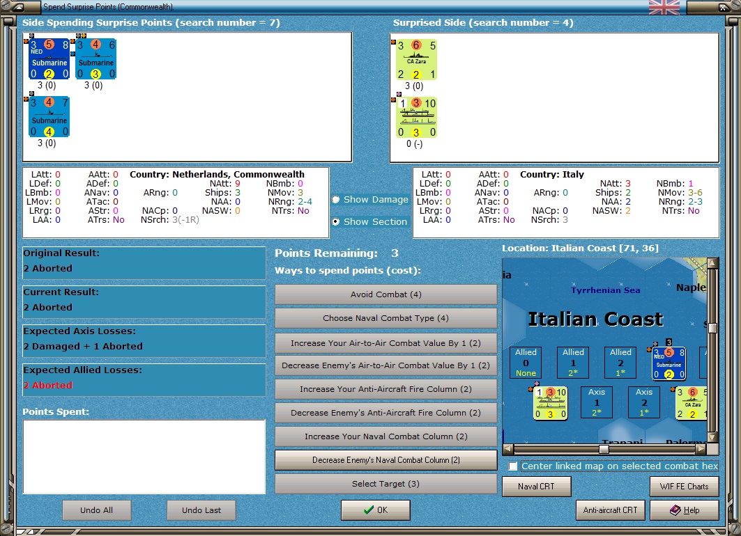Click the Allied 0 None sea box
The height and width of the screenshot is (536, 741).
[526, 363]
